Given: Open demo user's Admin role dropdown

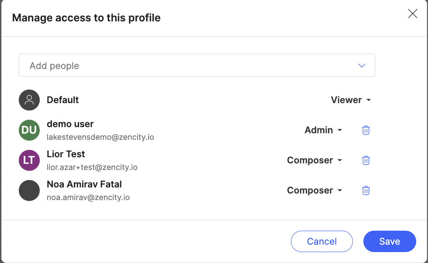Looking at the screenshot, I should (x=324, y=130).
